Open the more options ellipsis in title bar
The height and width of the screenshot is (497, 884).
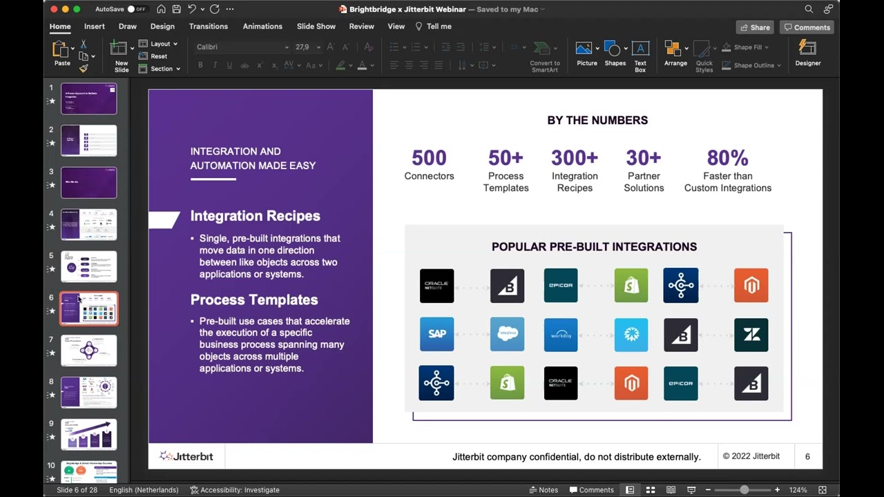(230, 9)
